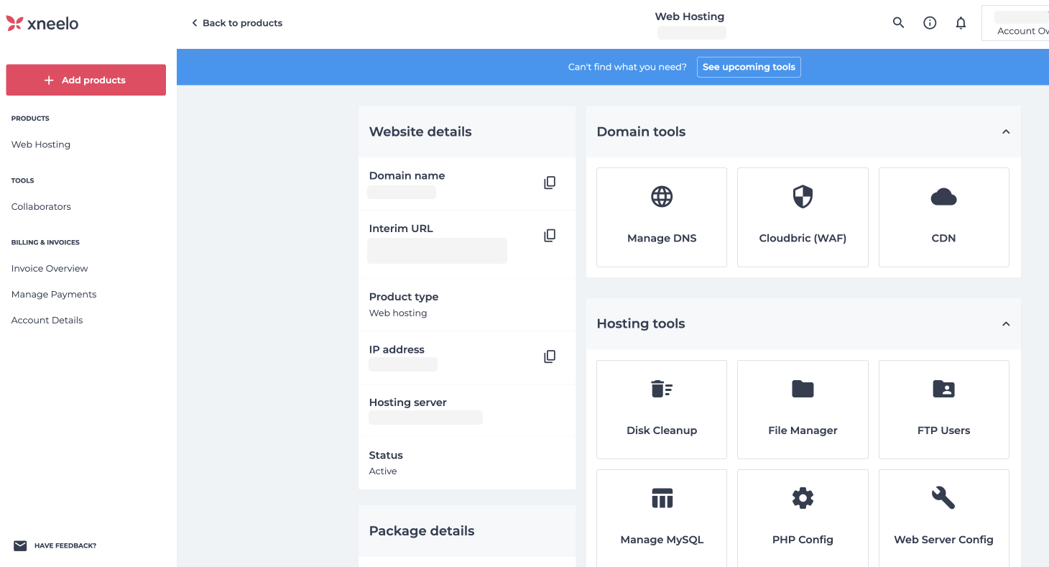Open the FTP Users tool
The height and width of the screenshot is (567, 1049).
pos(943,410)
